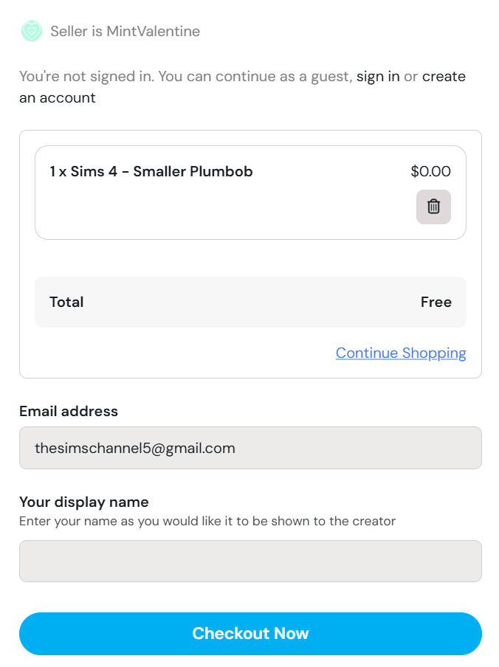Click the '1 x' item quantity

pos(58,172)
